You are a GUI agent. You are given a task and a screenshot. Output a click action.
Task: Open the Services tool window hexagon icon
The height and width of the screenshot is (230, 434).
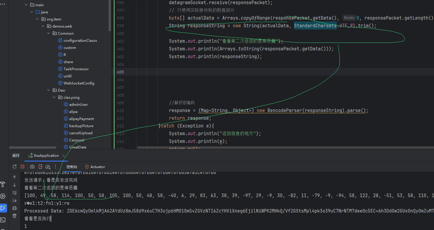[x=3, y=196]
